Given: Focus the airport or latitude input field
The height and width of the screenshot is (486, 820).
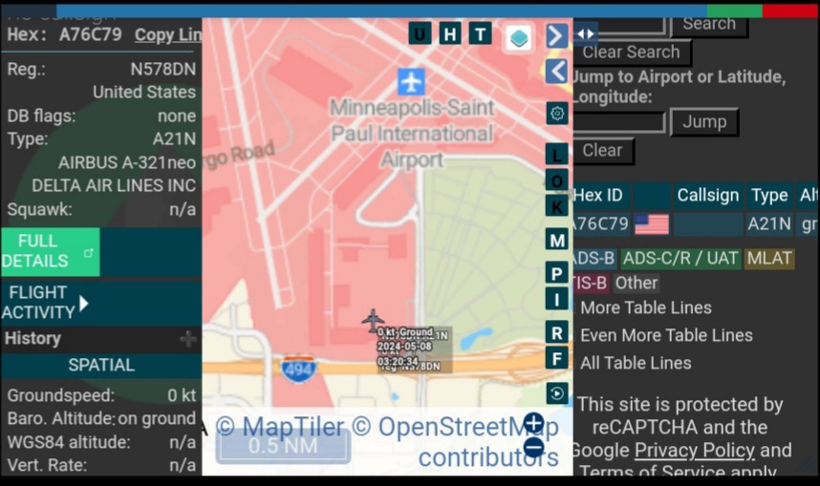Looking at the screenshot, I should (x=619, y=122).
